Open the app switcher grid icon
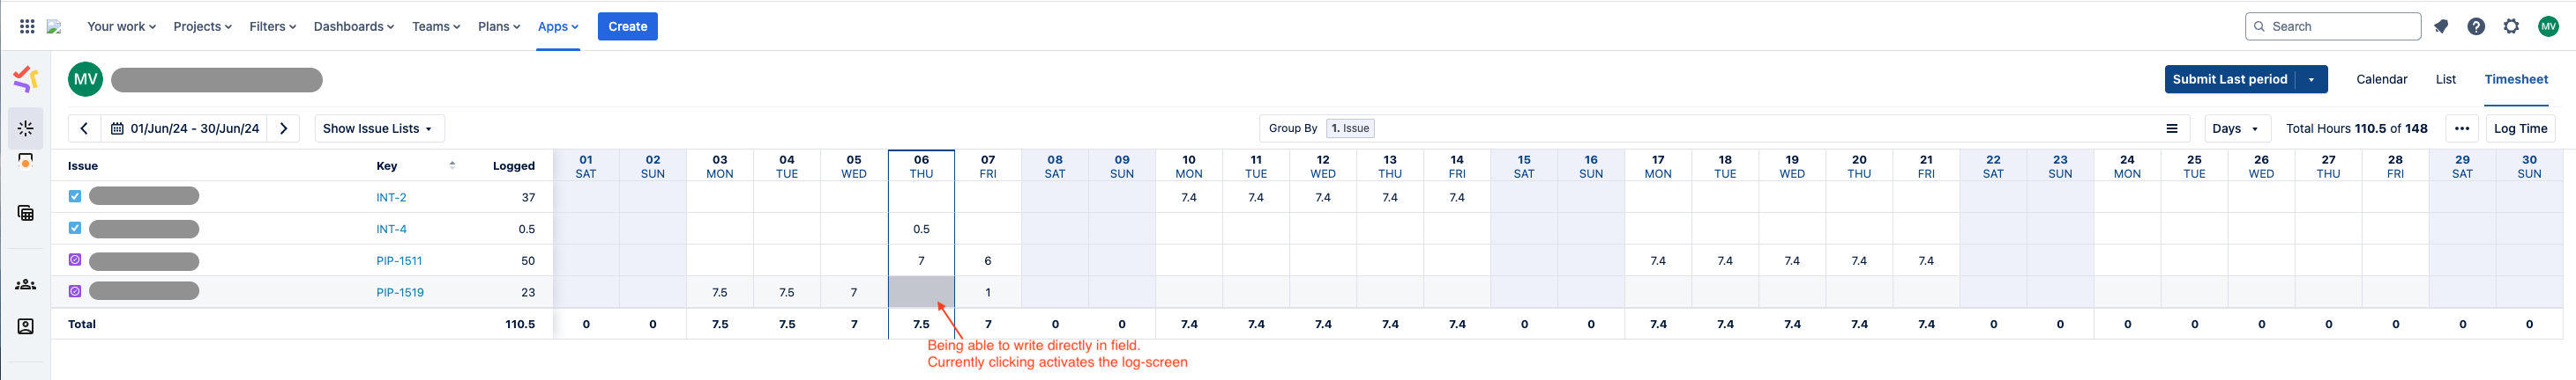Viewport: 2576px width, 380px height. [27, 27]
